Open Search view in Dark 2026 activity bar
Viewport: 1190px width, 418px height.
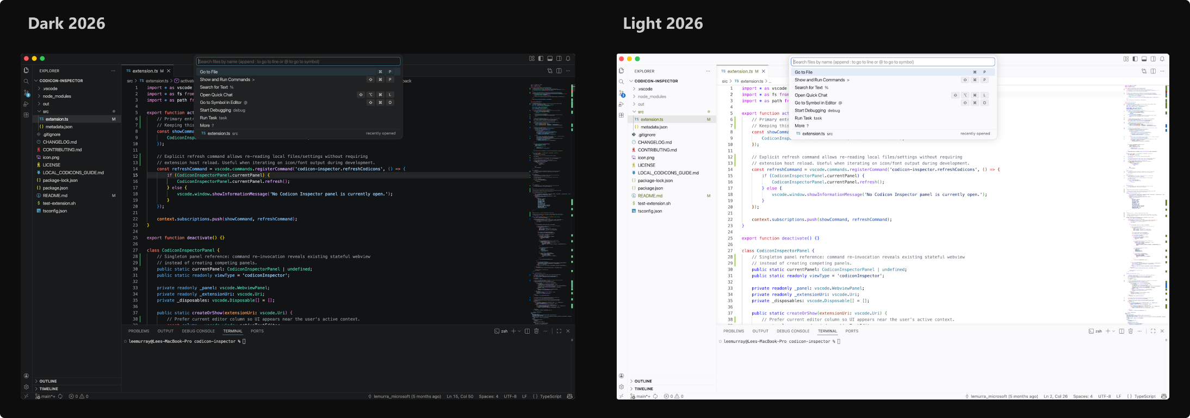[26, 82]
